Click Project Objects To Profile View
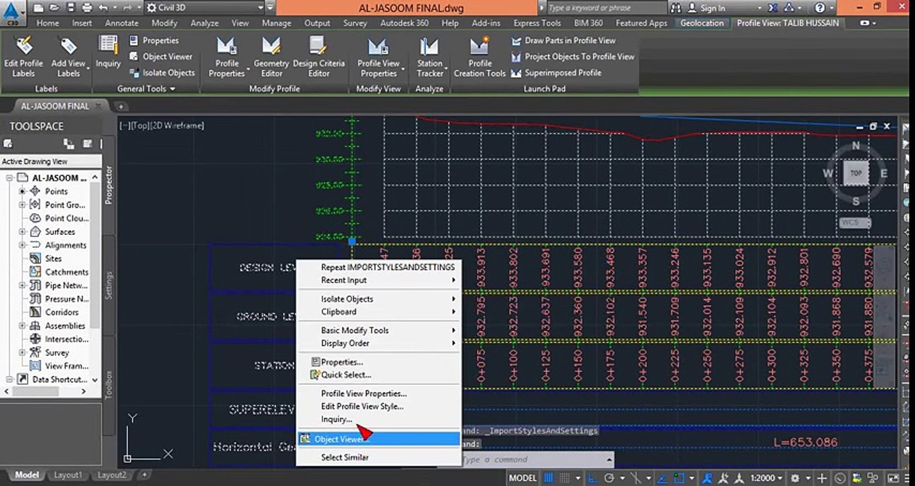The image size is (915, 486). [x=573, y=57]
